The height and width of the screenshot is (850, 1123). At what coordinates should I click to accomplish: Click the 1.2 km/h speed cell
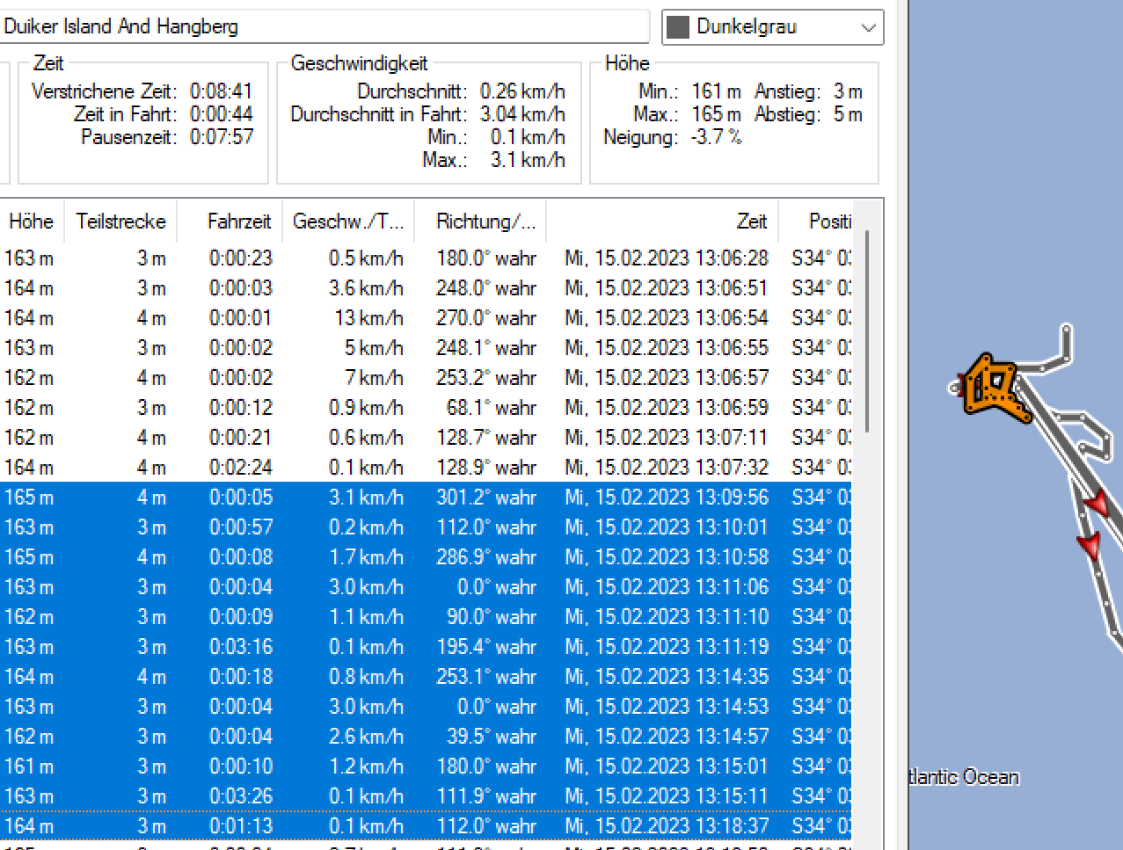(x=367, y=766)
